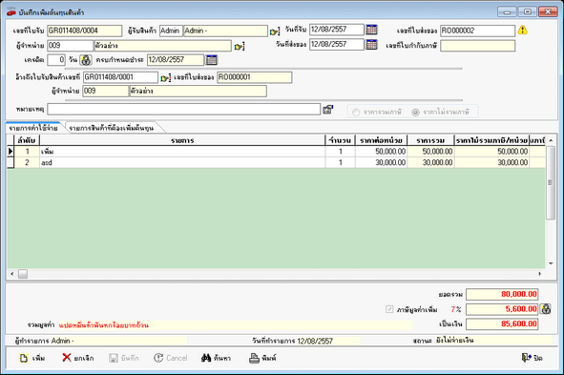Click the สถานะ status text ยังไม่จ่ายเงิน
This screenshot has height=375, width=564.
[x=454, y=340]
